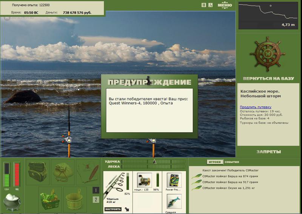Image resolution: width=302 pixels, height=214 pixels.
Task: Switch to the СОБЫТИЯ tab
Action: pyautogui.click(x=232, y=162)
